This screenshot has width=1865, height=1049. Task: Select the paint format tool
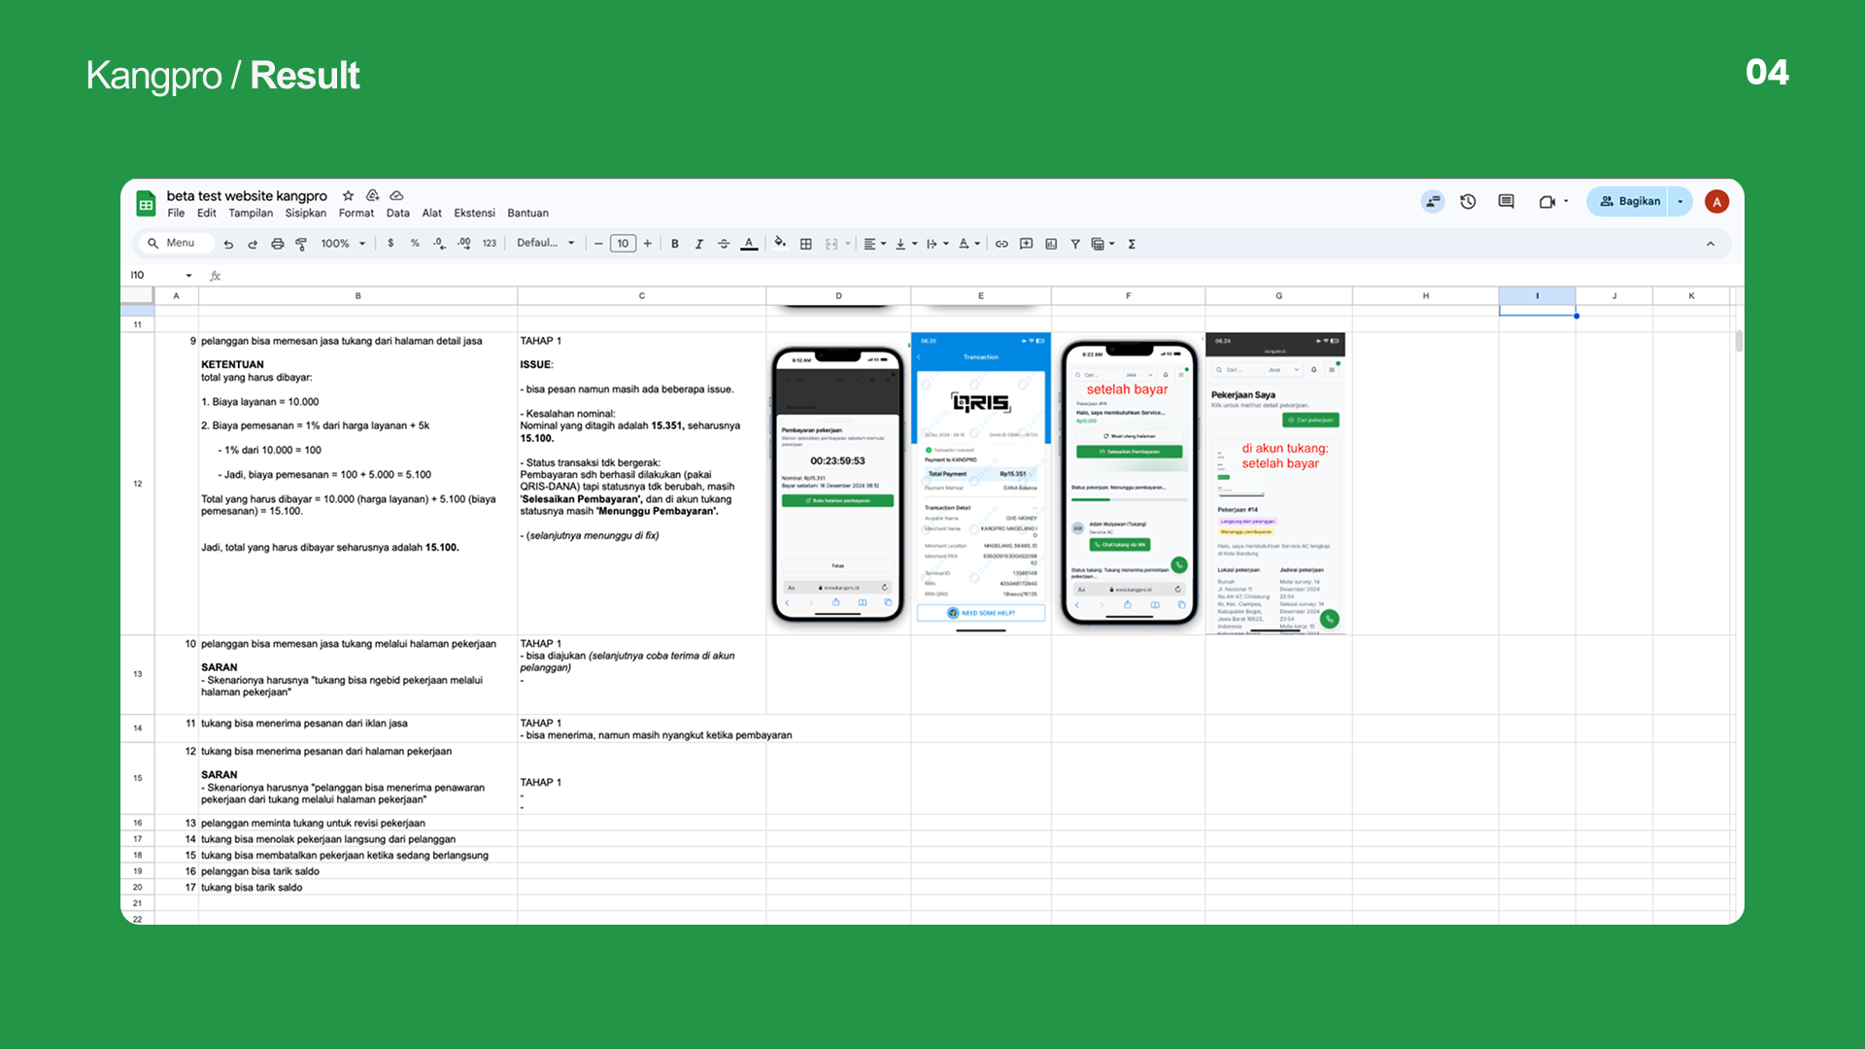[x=301, y=244]
